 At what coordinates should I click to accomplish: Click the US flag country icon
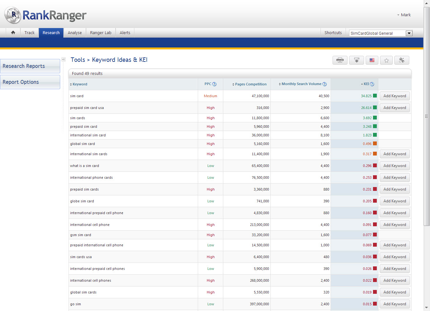coord(372,60)
